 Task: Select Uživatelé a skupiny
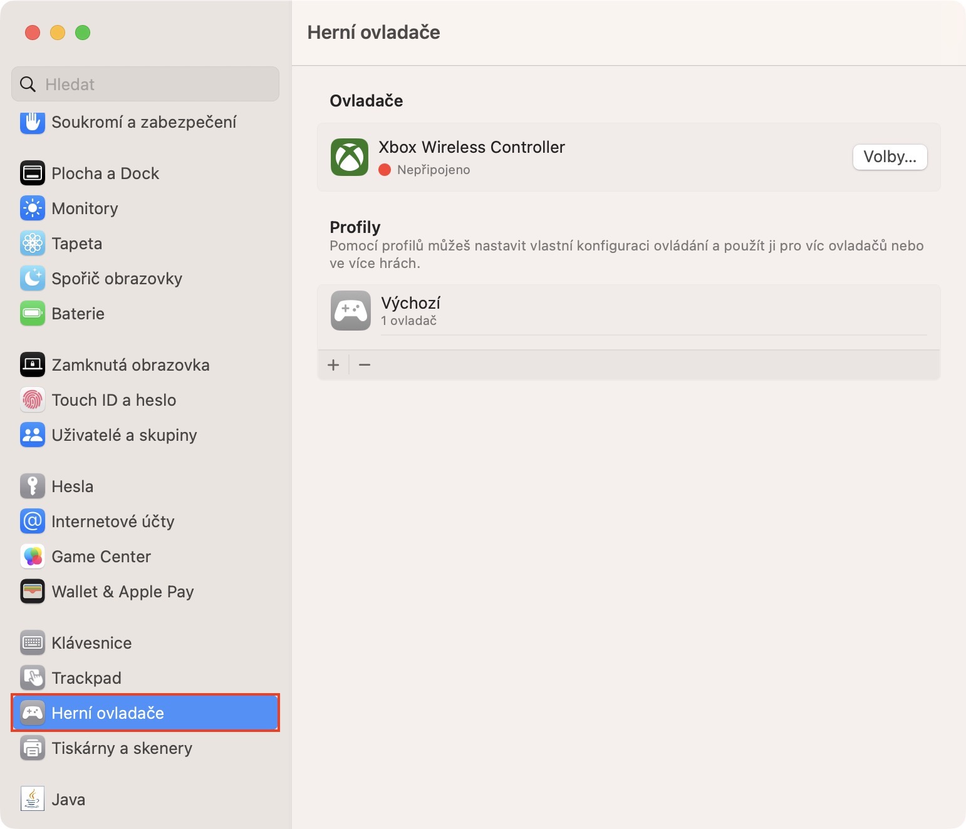click(x=124, y=435)
